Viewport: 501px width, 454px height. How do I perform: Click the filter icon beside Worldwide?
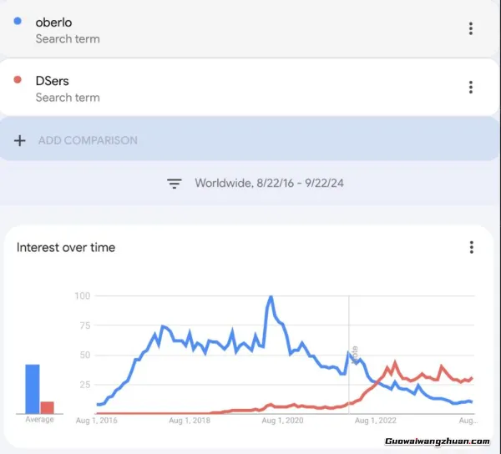(175, 184)
